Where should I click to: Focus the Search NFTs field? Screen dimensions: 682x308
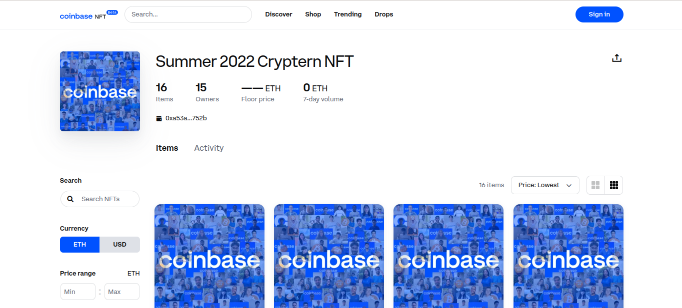point(100,199)
